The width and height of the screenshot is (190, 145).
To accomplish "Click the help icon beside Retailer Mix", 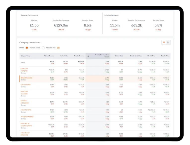I will click(58, 48).
